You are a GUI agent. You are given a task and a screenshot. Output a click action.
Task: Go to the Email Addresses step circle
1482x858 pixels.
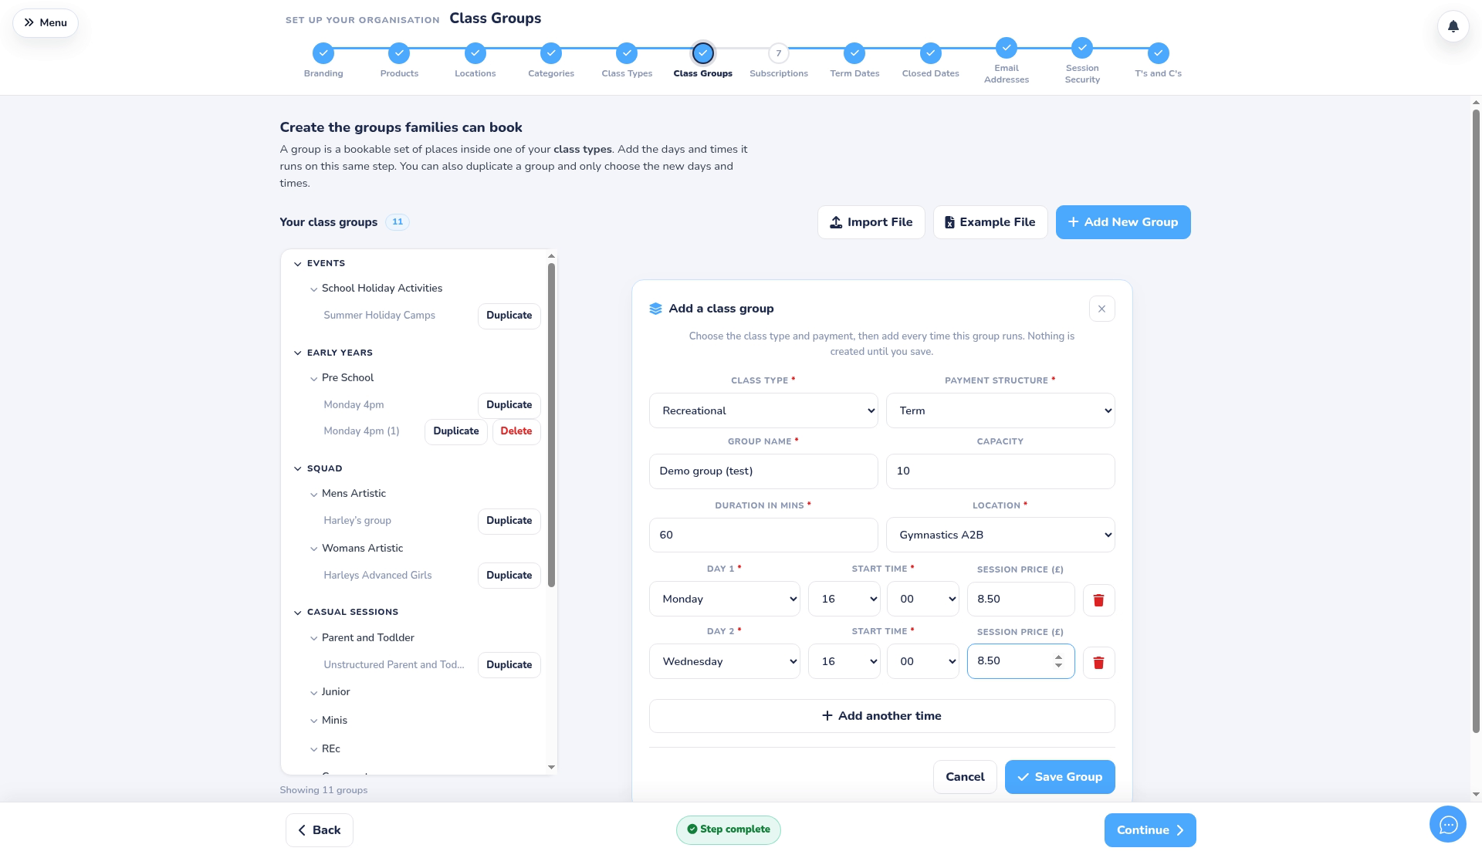click(x=1007, y=48)
